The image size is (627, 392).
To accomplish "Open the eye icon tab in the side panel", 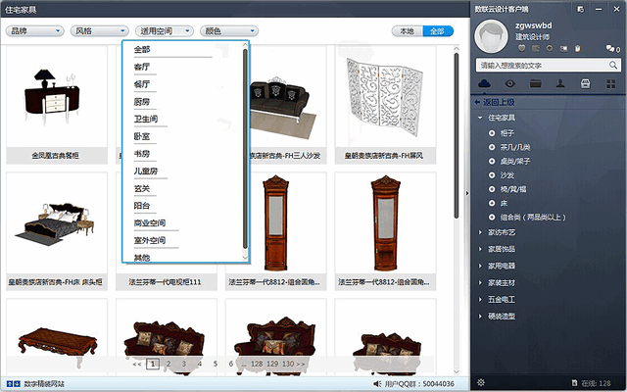I will click(x=509, y=83).
